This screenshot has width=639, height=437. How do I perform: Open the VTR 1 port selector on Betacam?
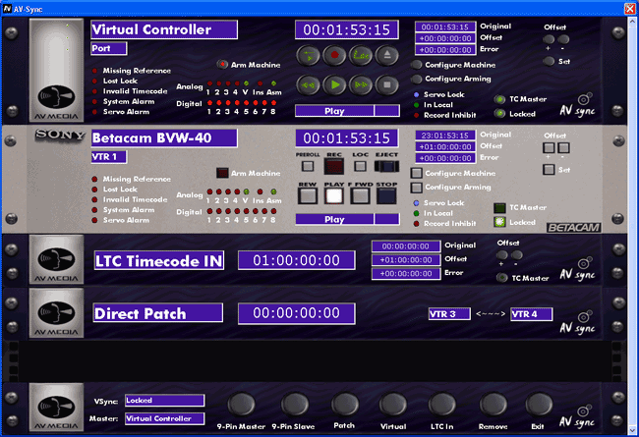109,157
